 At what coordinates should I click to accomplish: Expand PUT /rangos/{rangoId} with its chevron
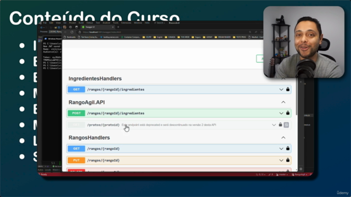pos(281,160)
